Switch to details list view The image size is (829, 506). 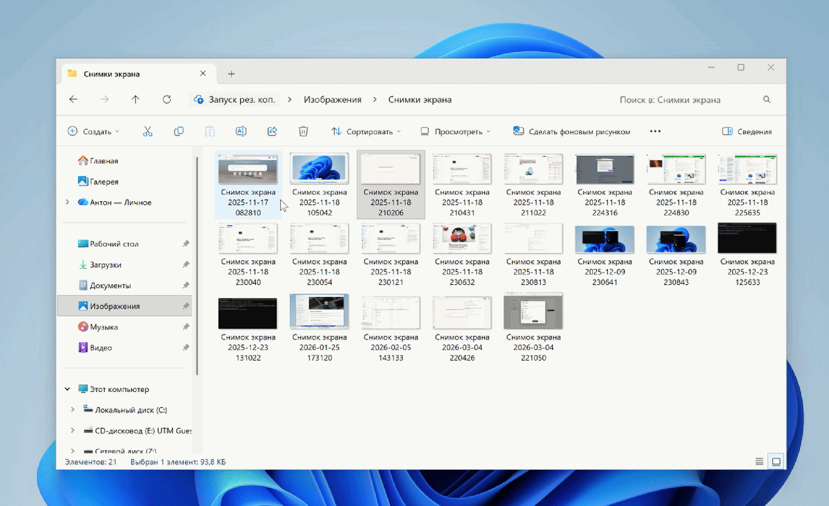(759, 461)
